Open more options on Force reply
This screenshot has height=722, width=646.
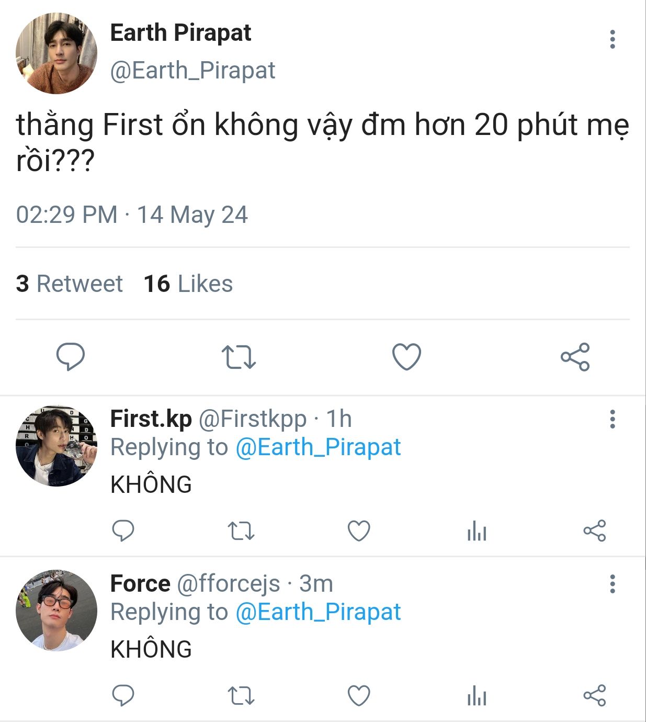point(612,584)
